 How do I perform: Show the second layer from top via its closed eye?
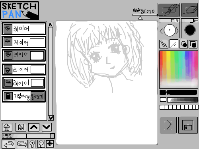[x=8, y=42]
